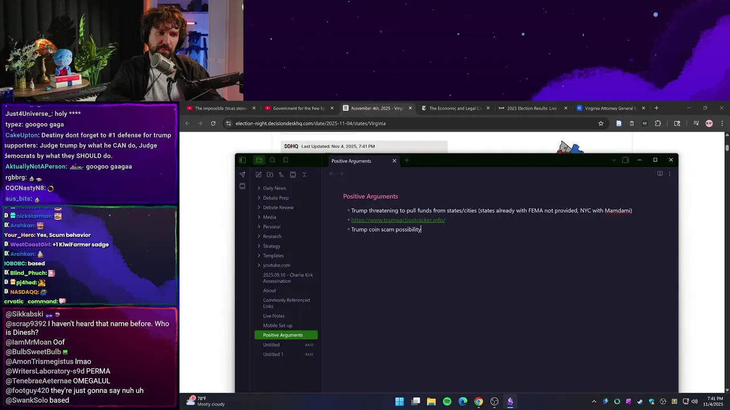Switch to 'Government for the Few' Chrome tab
The width and height of the screenshot is (730, 410).
tap(299, 108)
